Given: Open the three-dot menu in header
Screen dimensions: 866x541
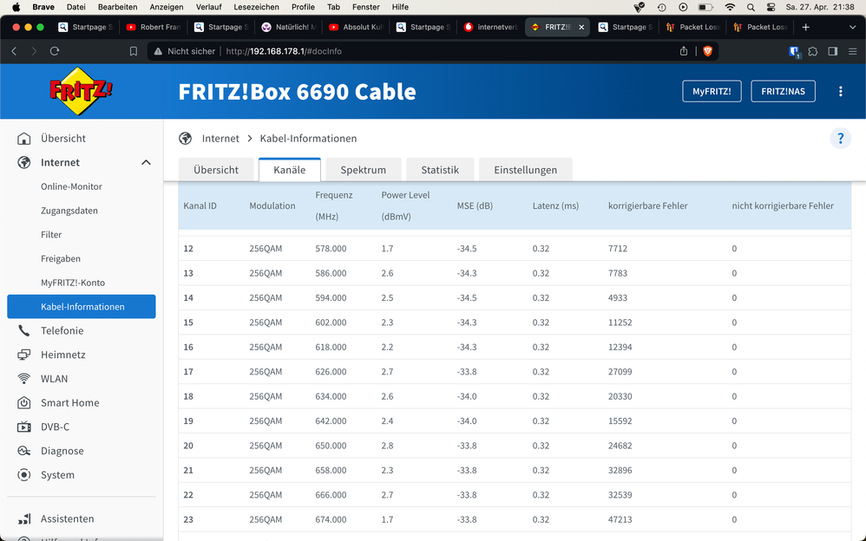Looking at the screenshot, I should click(x=841, y=92).
